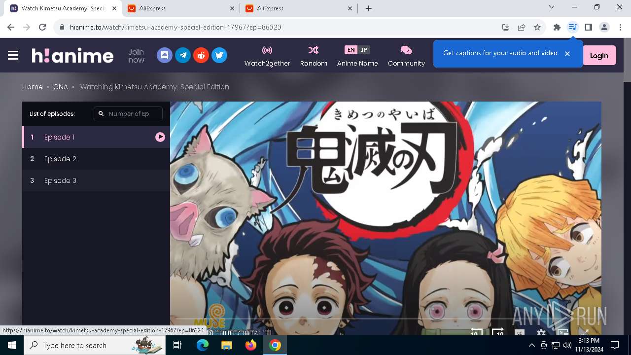The height and width of the screenshot is (355, 631).
Task: Open the taskbar clock and date
Action: (x=589, y=345)
